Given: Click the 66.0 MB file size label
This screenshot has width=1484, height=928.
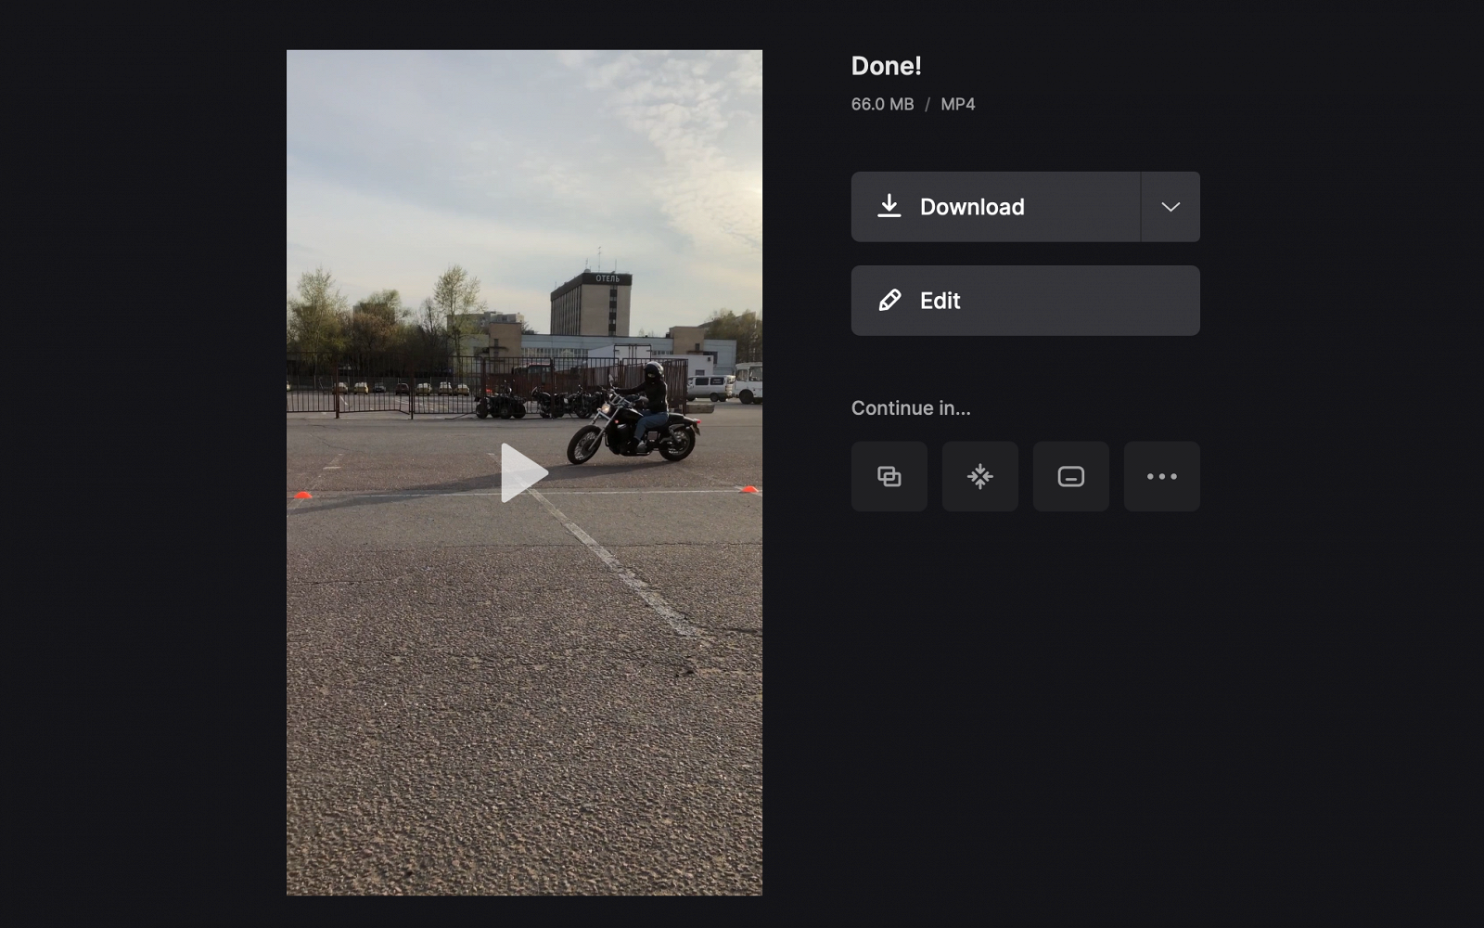Looking at the screenshot, I should point(880,104).
